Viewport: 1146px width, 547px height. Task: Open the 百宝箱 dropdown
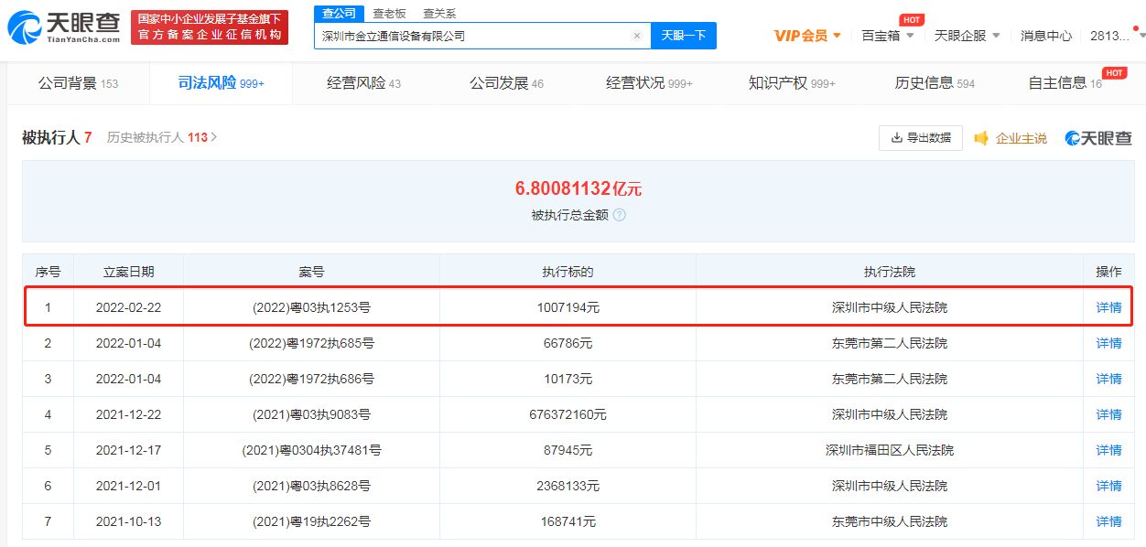pyautogui.click(x=888, y=36)
